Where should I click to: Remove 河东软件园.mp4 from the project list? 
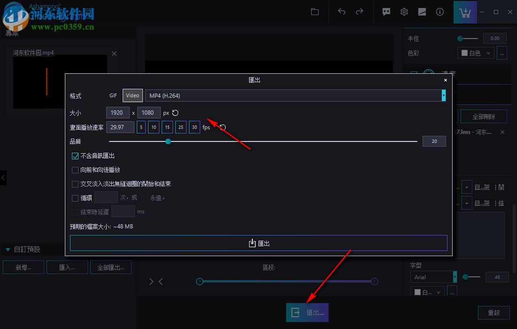pos(114,54)
